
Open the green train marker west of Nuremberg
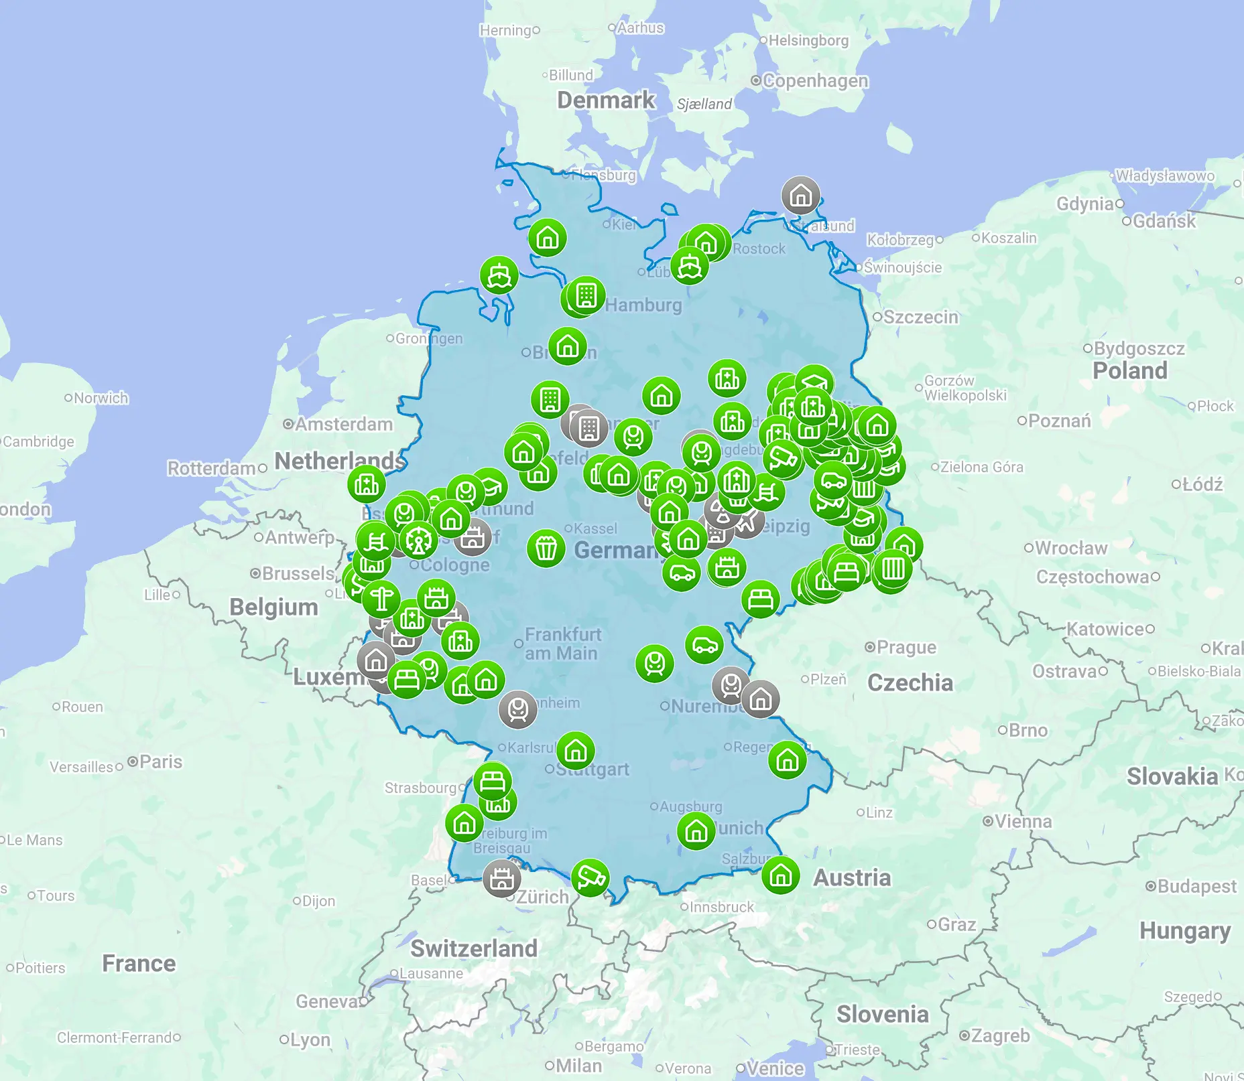pyautogui.click(x=654, y=663)
